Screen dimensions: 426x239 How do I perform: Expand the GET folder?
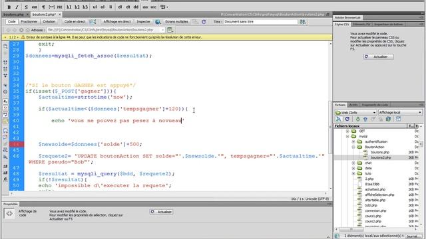pyautogui.click(x=347, y=131)
